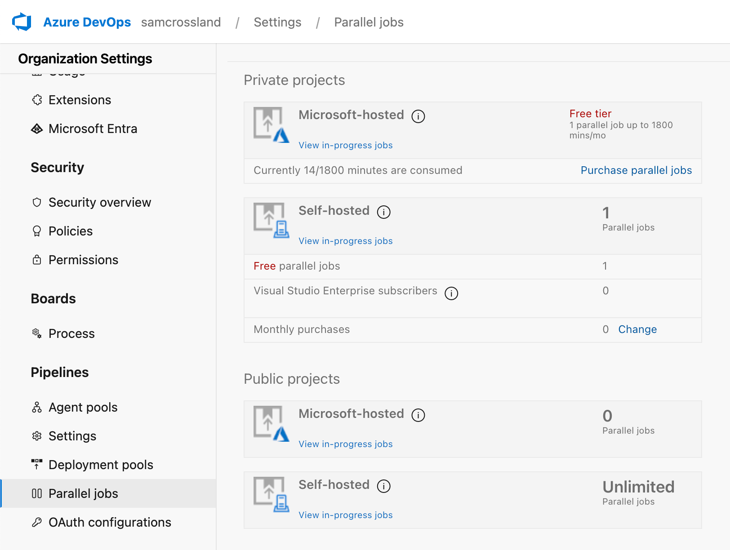Click public Microsoft-hosted info icon
Image resolution: width=730 pixels, height=550 pixels.
click(418, 415)
